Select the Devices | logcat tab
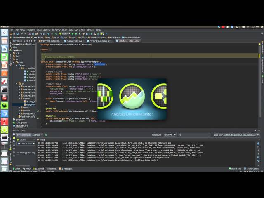This screenshot has height=198, width=264. (x=24, y=135)
